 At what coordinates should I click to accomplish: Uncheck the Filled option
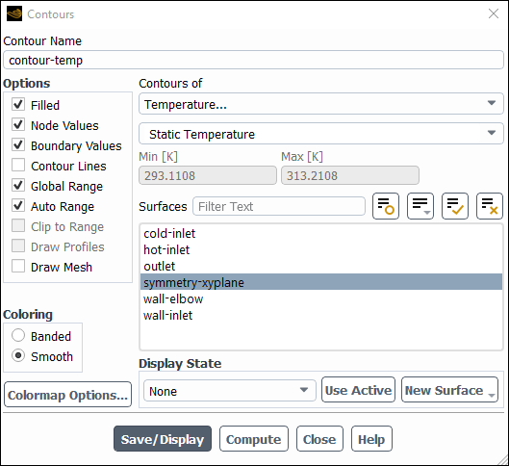pyautogui.click(x=18, y=105)
